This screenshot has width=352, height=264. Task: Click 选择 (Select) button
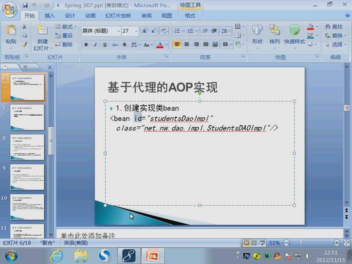tap(335, 44)
